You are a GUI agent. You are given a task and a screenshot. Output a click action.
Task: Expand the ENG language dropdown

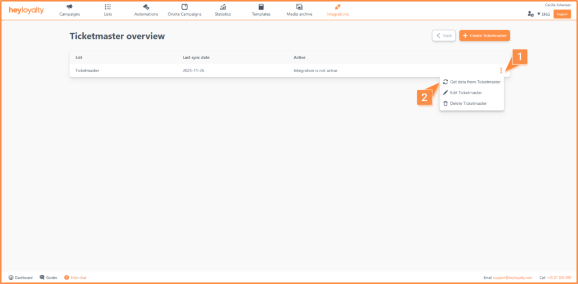click(543, 14)
